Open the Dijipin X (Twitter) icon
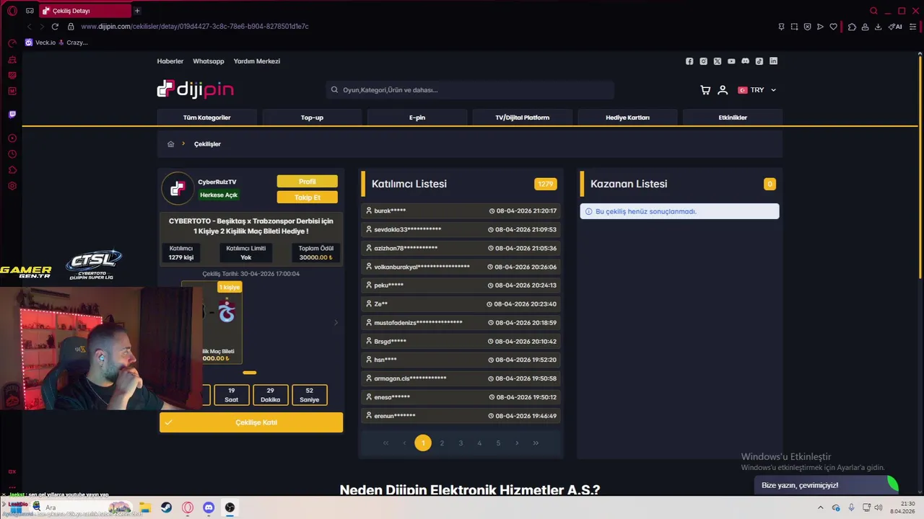Viewport: 924px width, 519px height. point(718,61)
